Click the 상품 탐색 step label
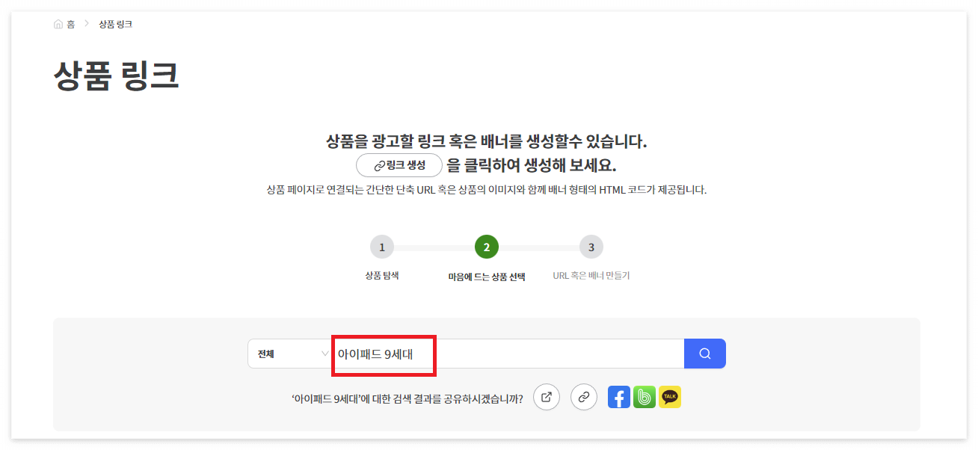The height and width of the screenshot is (450, 978). click(382, 276)
